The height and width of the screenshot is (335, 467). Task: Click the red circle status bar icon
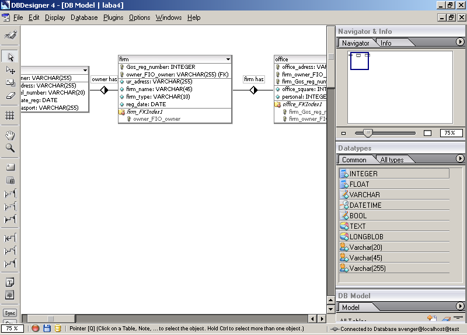pos(36,329)
